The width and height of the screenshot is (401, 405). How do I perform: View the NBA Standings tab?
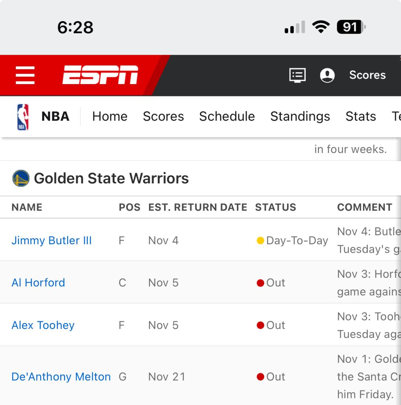pyautogui.click(x=300, y=117)
